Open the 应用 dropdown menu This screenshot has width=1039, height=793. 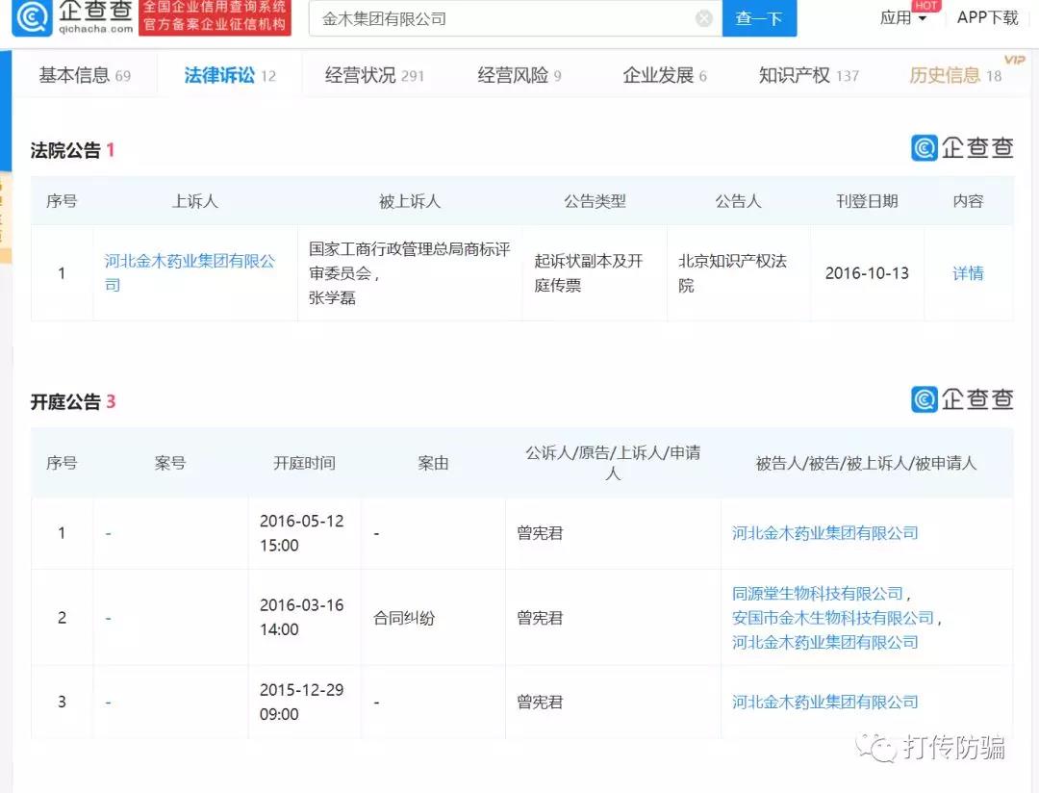click(x=903, y=18)
